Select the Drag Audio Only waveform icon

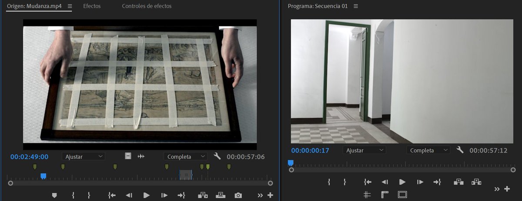coord(141,156)
